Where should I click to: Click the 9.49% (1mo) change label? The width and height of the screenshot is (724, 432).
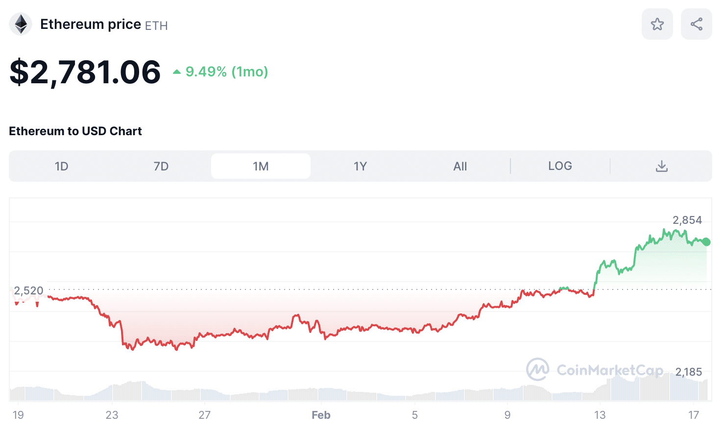coord(227,72)
